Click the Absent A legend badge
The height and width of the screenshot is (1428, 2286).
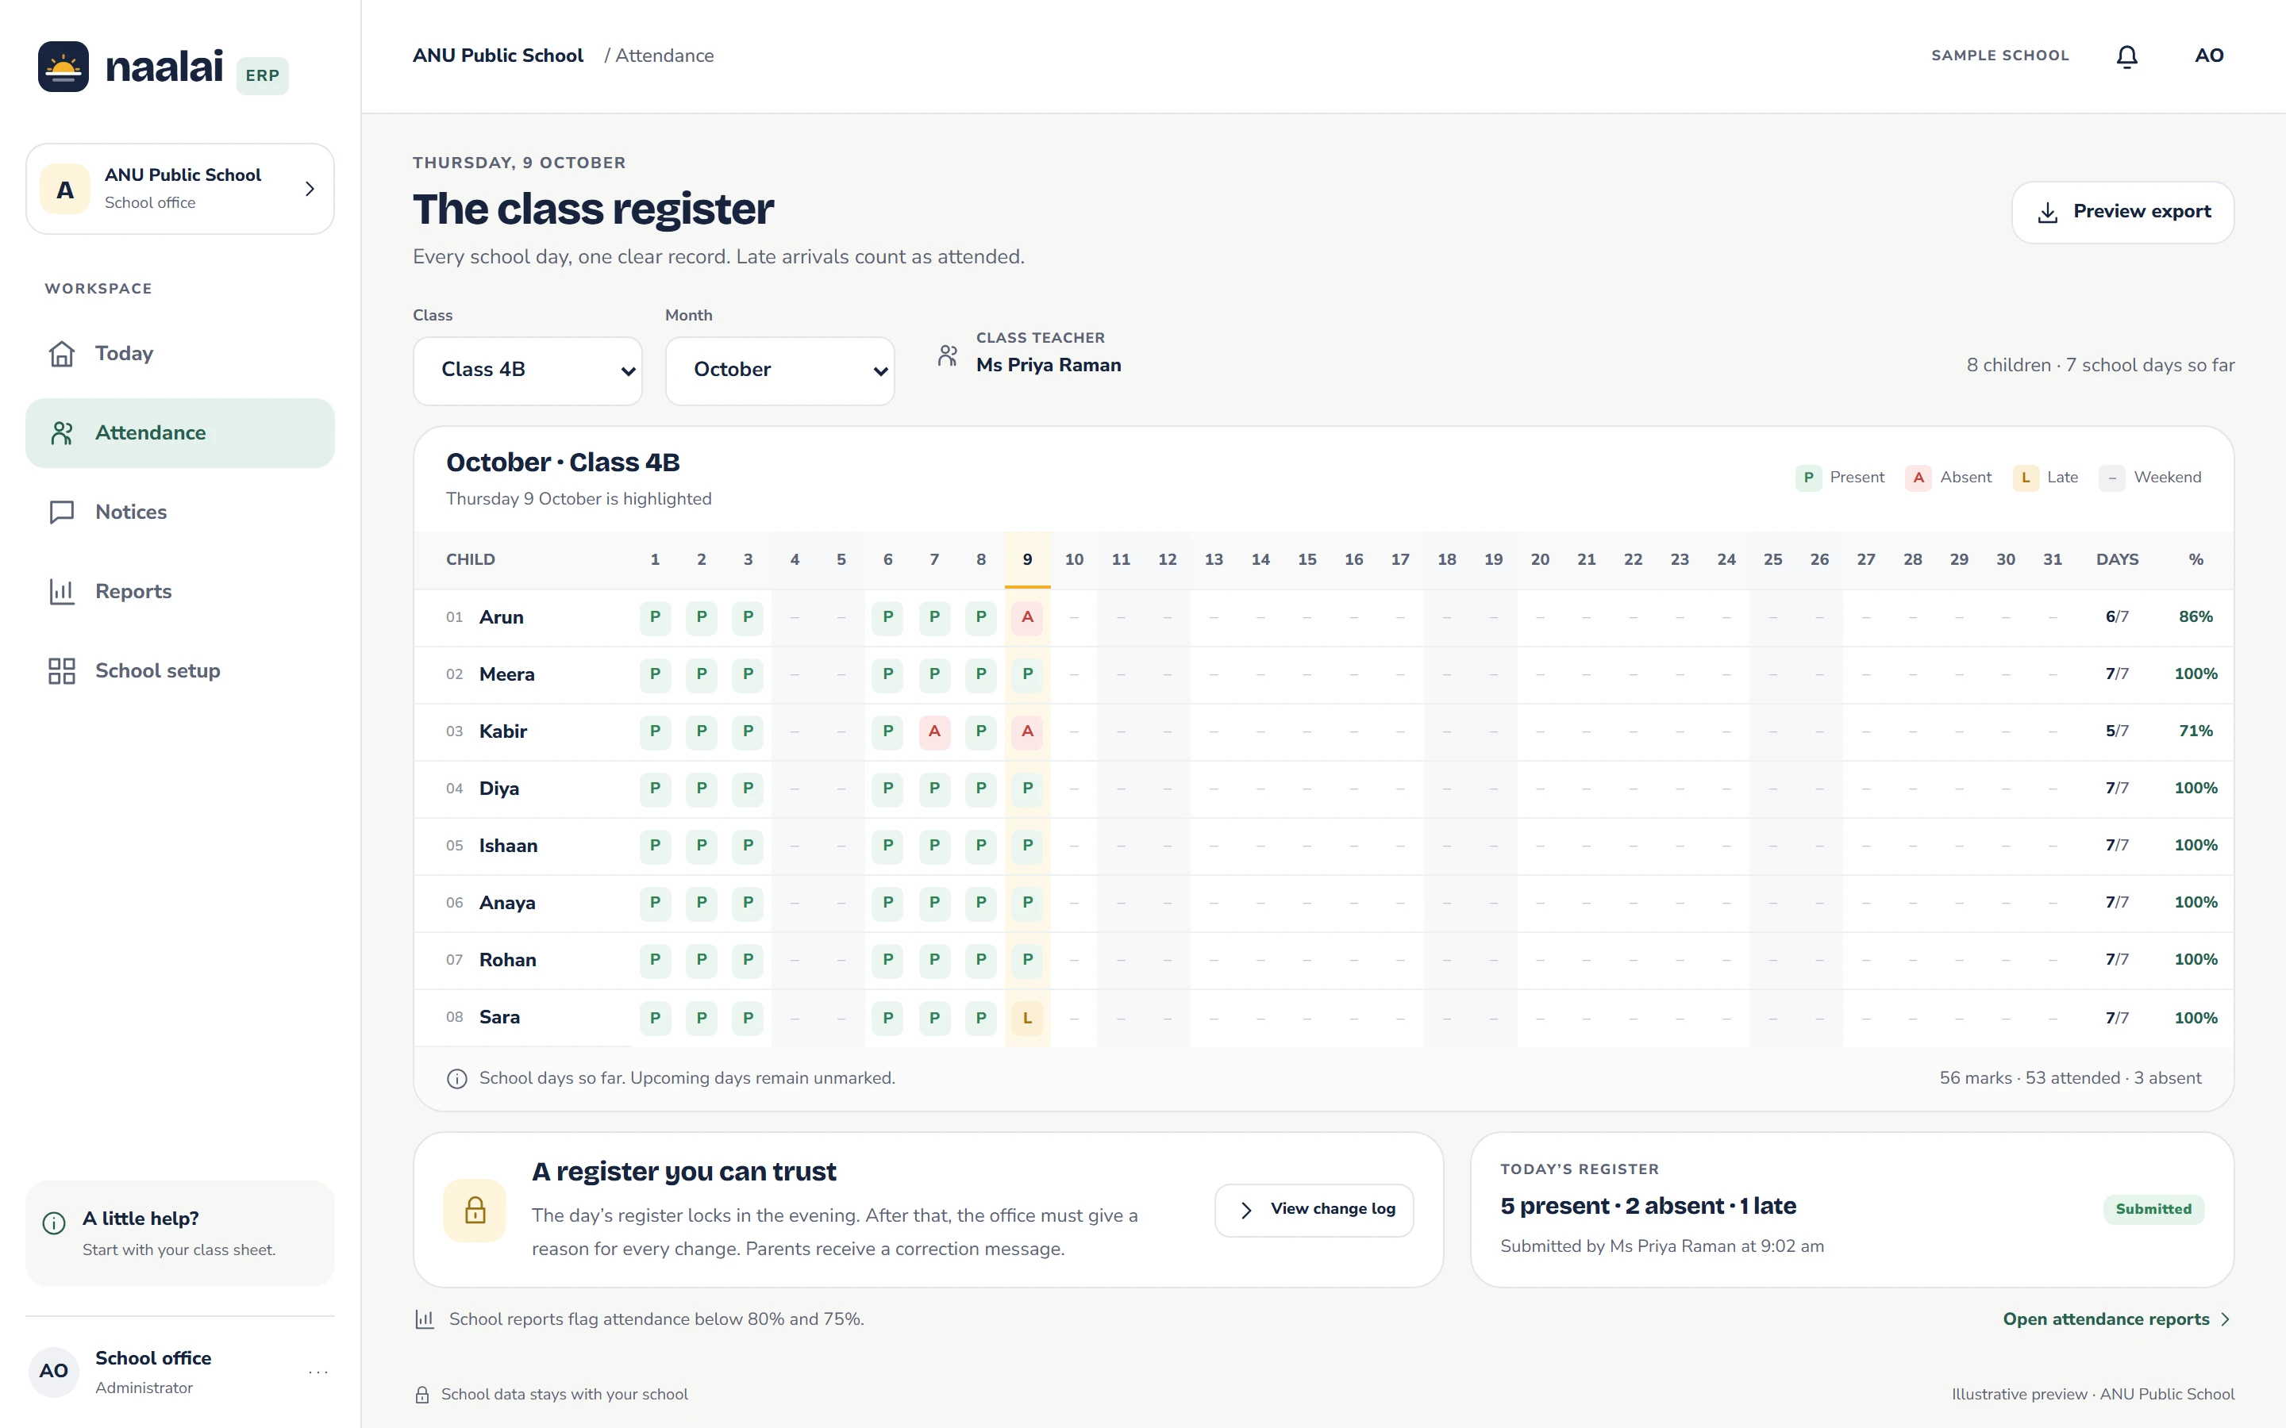tap(1918, 478)
